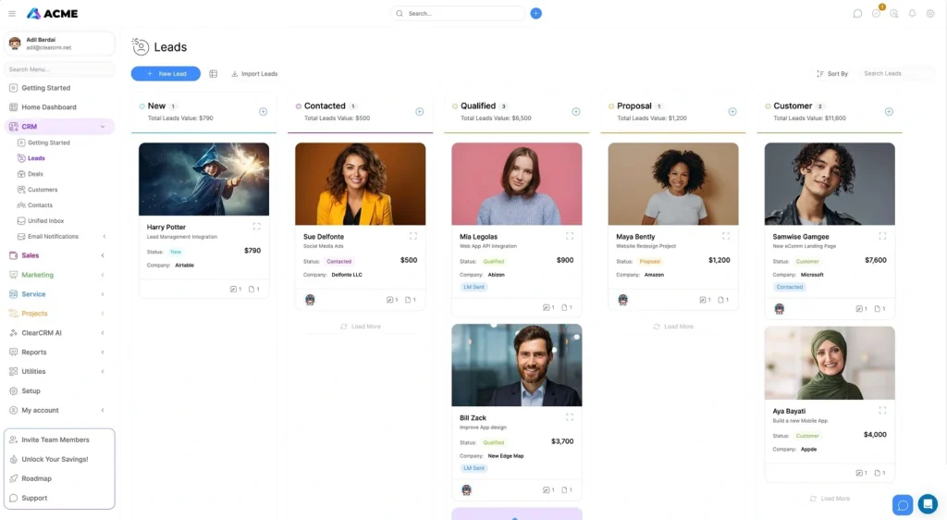Screen dimensions: 947x520
Task: Expand the Marketing menu section
Action: [103, 275]
